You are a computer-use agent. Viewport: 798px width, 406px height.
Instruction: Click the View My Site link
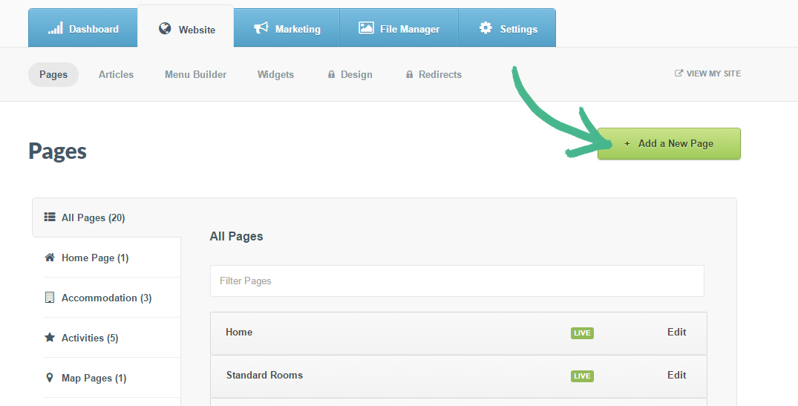(707, 73)
